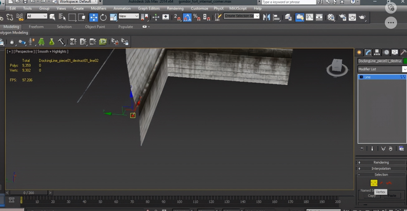Toggle the Percent Snap button
Viewport: 407px width, 211px height.
pos(197,17)
